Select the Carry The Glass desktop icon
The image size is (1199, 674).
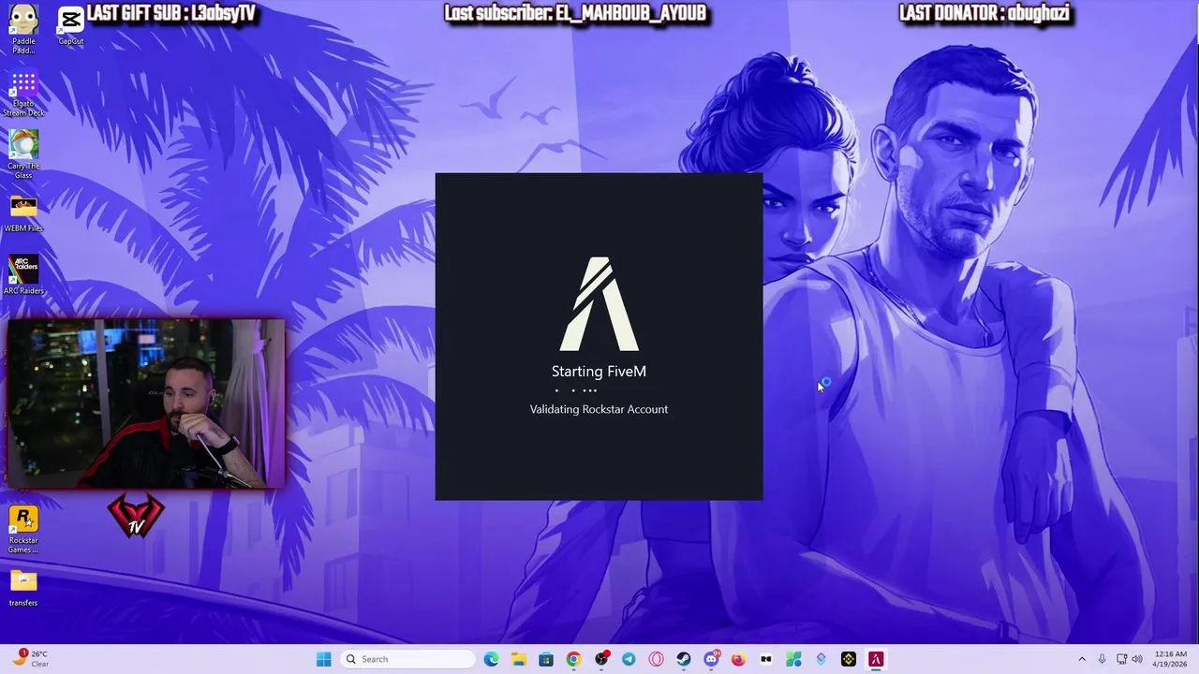(23, 154)
